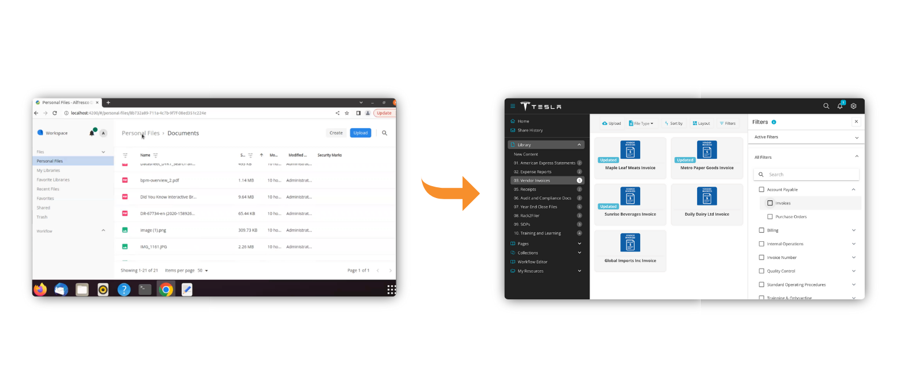Image resolution: width=900 pixels, height=387 pixels.
Task: Collapse the Account Payable filter group
Action: 853,190
